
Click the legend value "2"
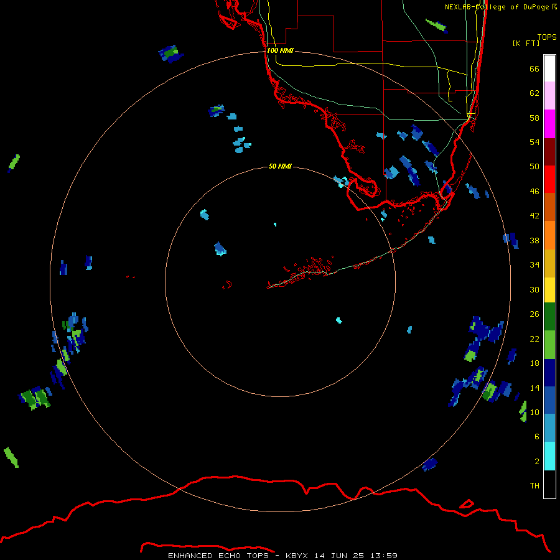pyautogui.click(x=537, y=462)
